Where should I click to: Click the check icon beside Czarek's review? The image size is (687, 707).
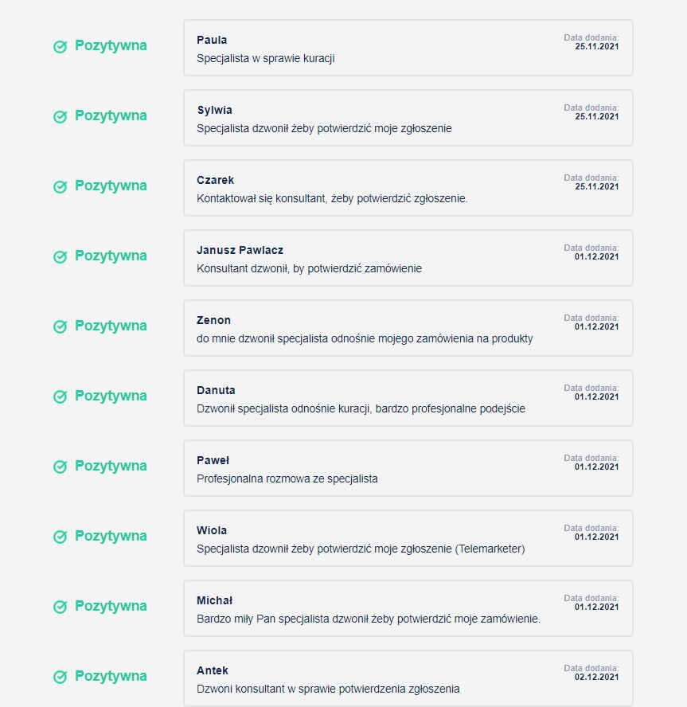point(60,187)
